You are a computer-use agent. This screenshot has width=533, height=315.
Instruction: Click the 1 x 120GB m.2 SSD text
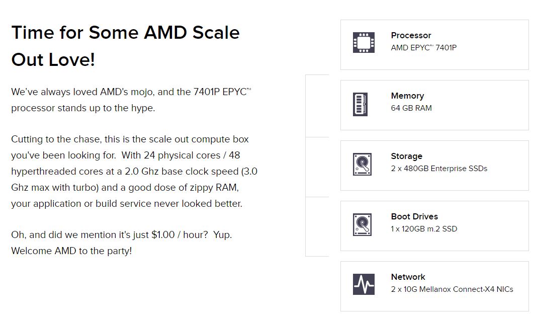[424, 229]
